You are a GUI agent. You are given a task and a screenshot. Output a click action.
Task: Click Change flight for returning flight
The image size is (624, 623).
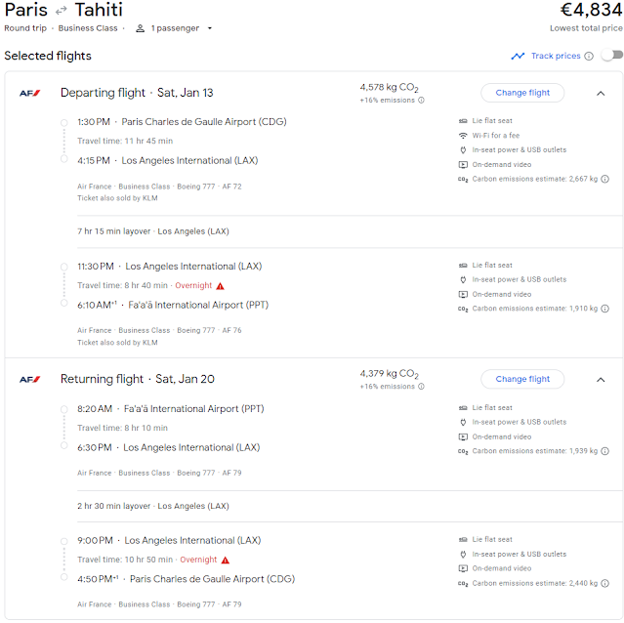click(522, 379)
